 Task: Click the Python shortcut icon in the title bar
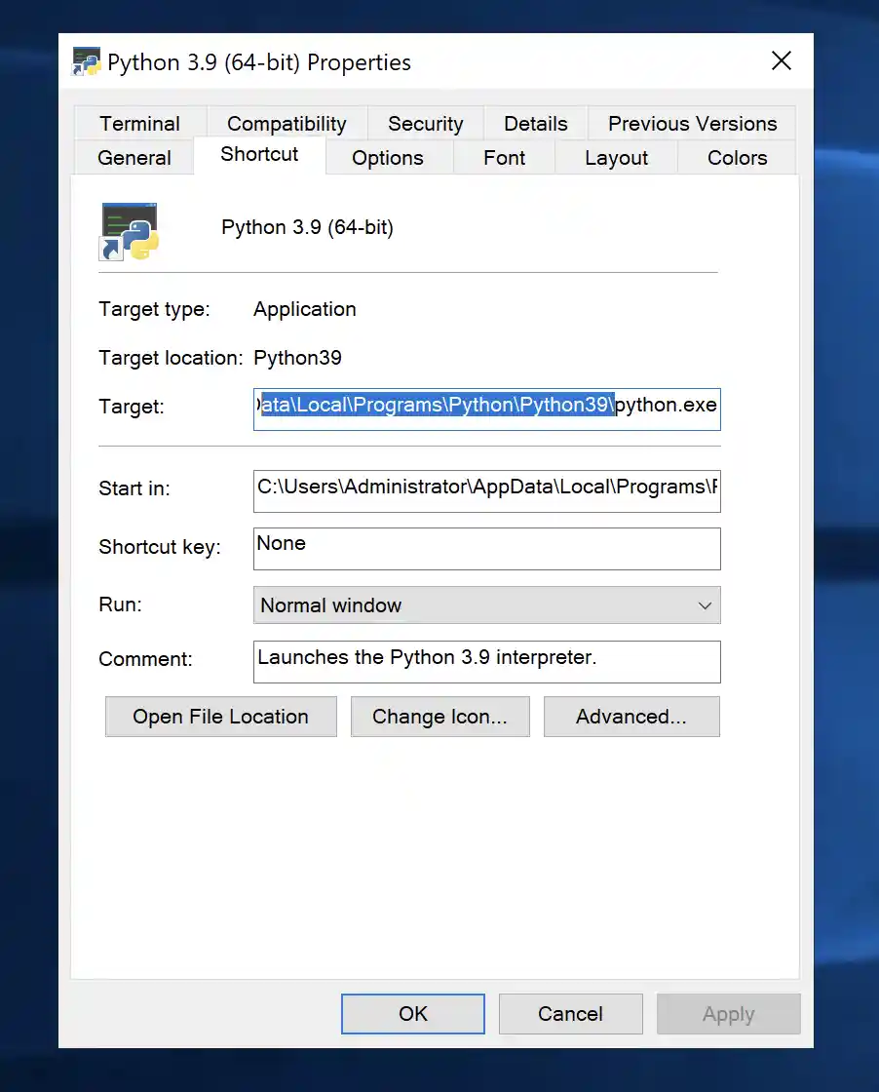pos(87,62)
